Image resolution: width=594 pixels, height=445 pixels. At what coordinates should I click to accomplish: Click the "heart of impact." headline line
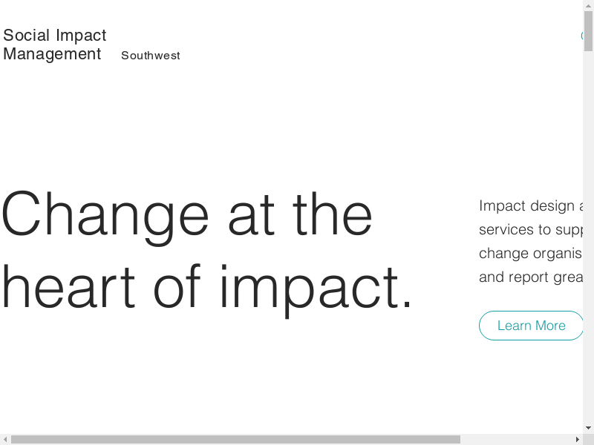click(x=206, y=287)
